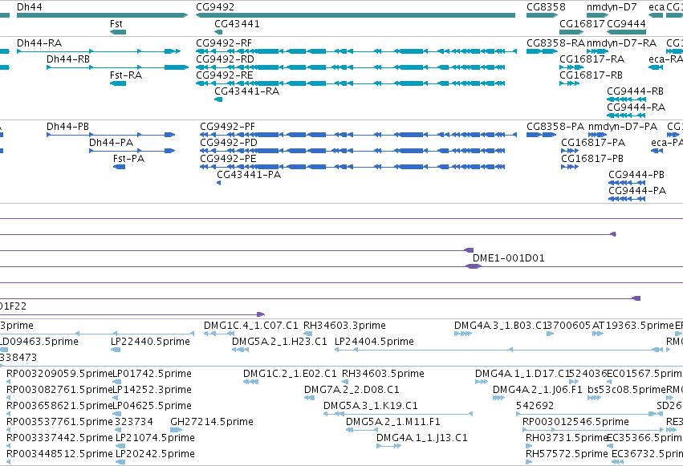Screen dimensions: 683x466
Task: Click EST DMG5A.2_1.M11.F1
Action: click(x=361, y=430)
